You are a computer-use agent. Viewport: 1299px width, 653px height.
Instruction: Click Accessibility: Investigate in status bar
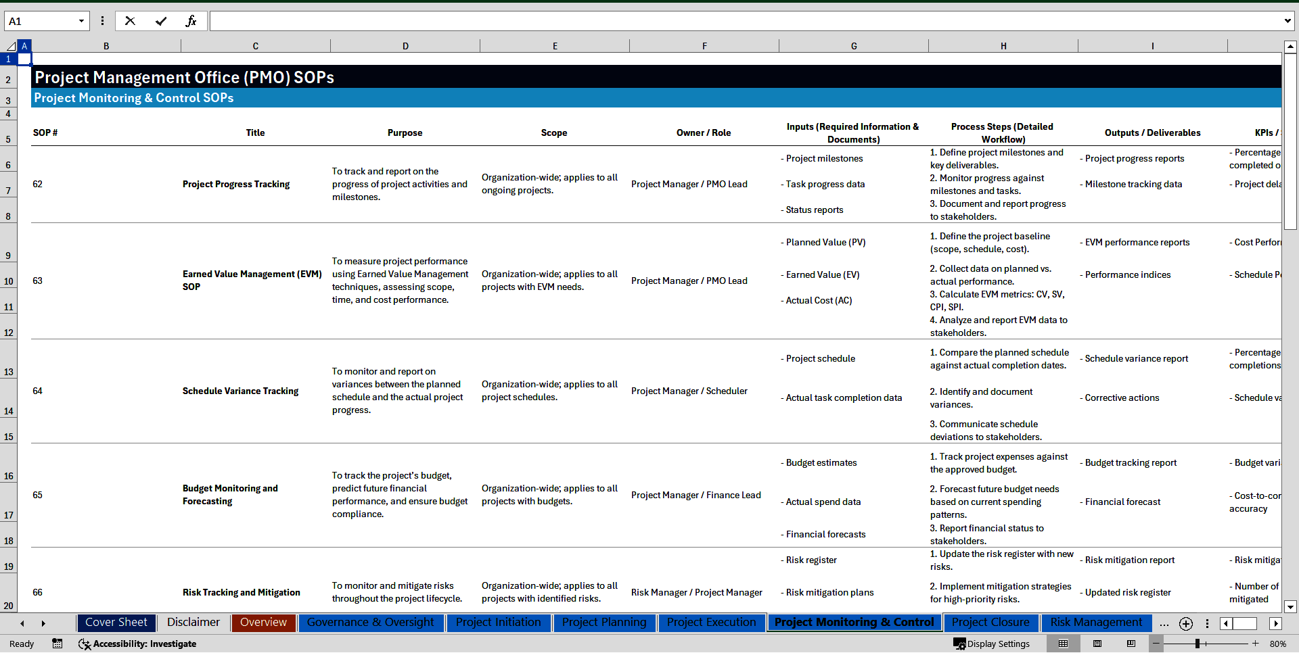(138, 644)
